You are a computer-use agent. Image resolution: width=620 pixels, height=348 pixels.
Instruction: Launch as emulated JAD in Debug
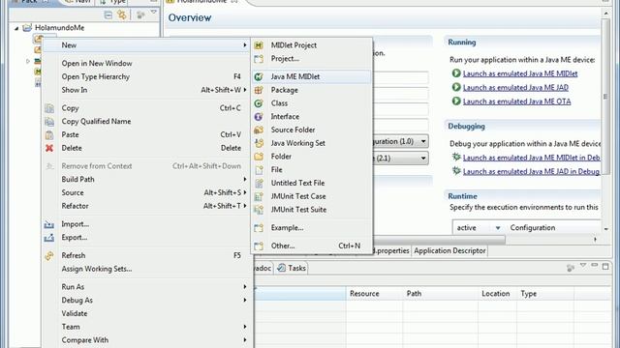tap(531, 172)
